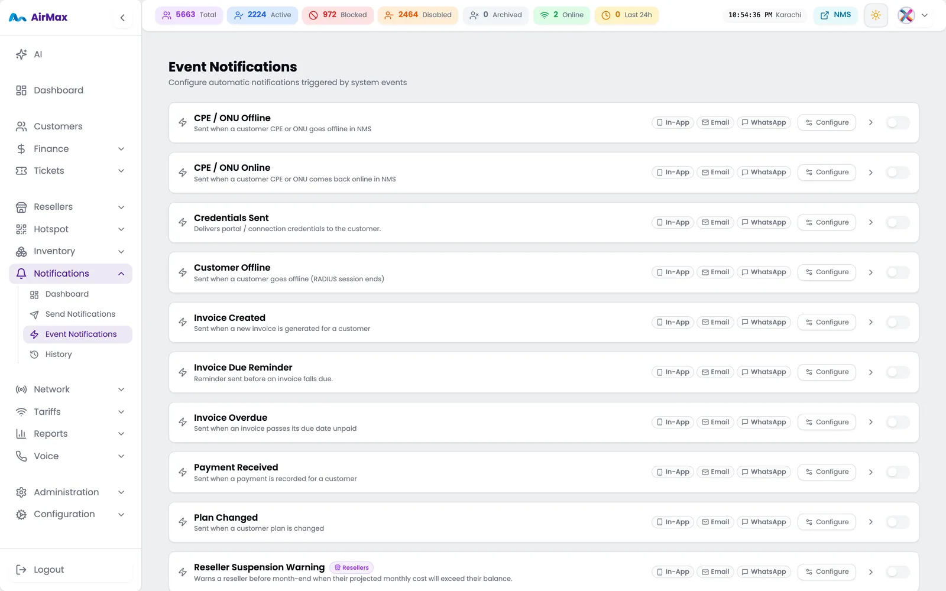This screenshot has width=946, height=591.
Task: Click the lightning icon beside Invoice Created
Action: 183,322
